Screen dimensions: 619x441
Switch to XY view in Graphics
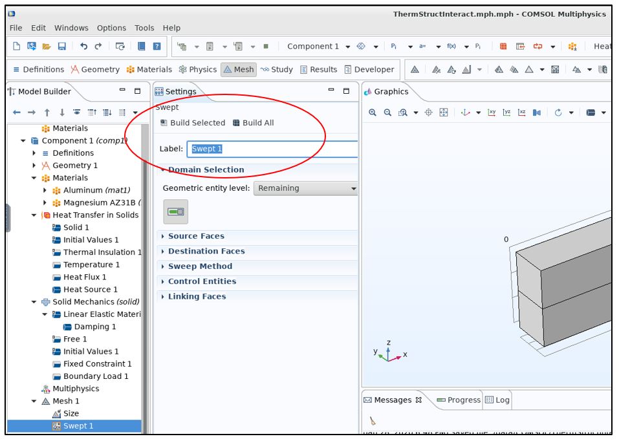(x=492, y=113)
